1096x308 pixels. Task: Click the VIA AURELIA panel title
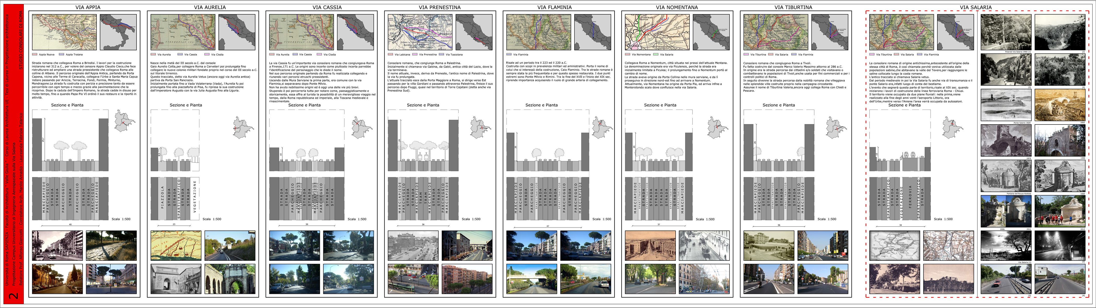[210, 7]
